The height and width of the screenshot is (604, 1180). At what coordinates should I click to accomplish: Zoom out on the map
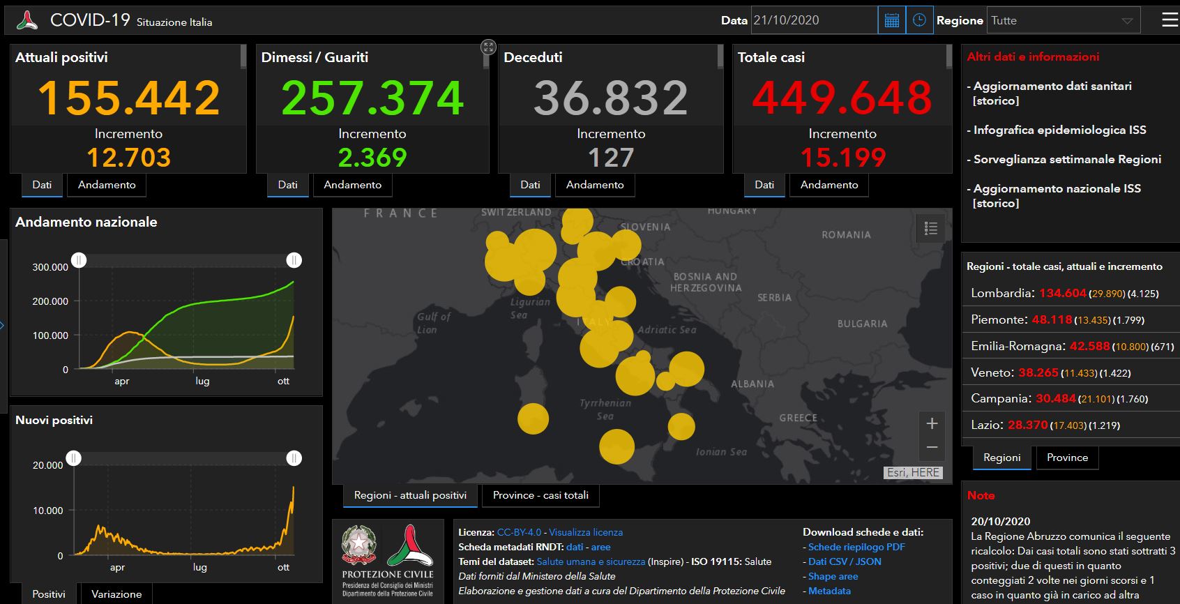tap(932, 447)
